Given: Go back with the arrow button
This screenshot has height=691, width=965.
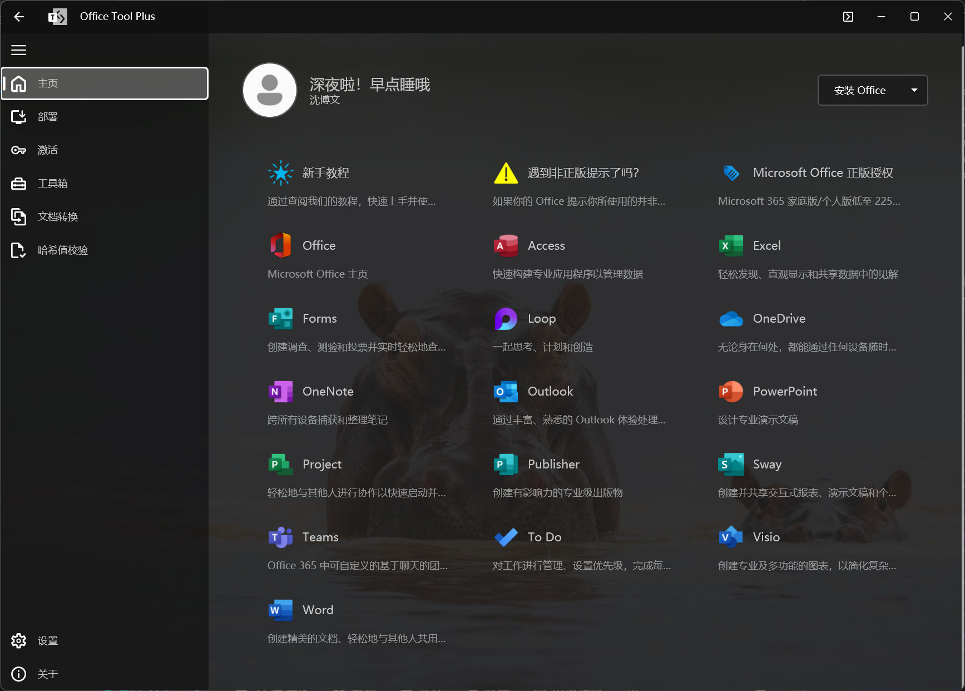Looking at the screenshot, I should point(19,17).
